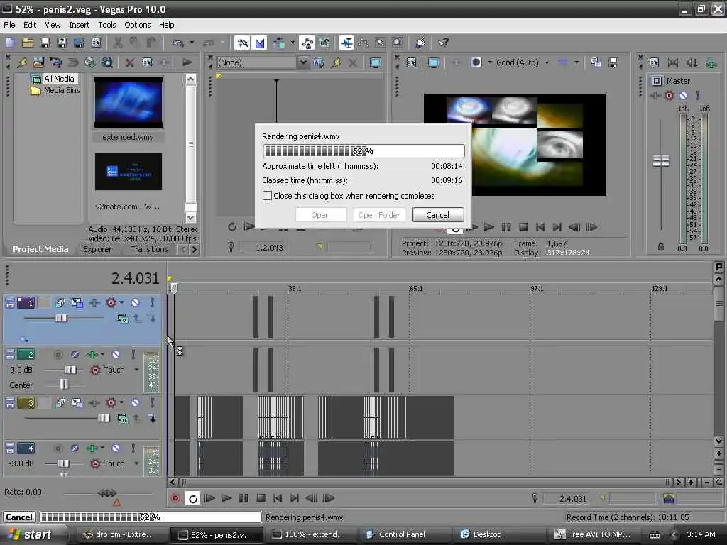Open the Overlays grid dropdown arrow
The image size is (727, 545).
[x=576, y=62]
